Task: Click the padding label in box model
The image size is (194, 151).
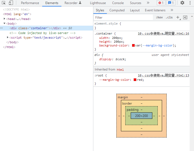Action: [133, 110]
